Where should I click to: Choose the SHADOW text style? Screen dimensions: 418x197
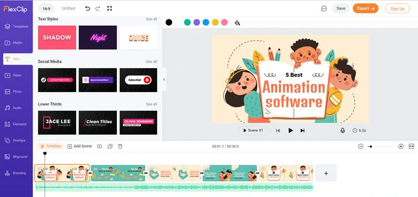coord(57,37)
